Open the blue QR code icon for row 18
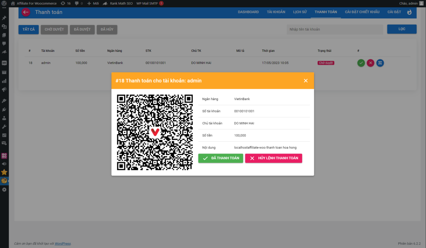 380,63
